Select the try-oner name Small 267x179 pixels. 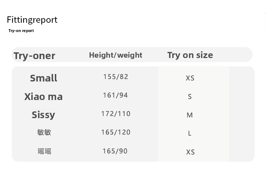43,78
